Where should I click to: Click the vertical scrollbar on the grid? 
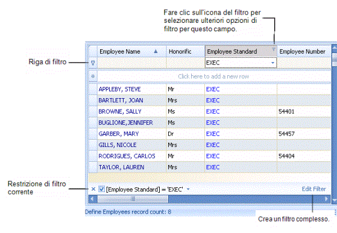pyautogui.click(x=334, y=123)
